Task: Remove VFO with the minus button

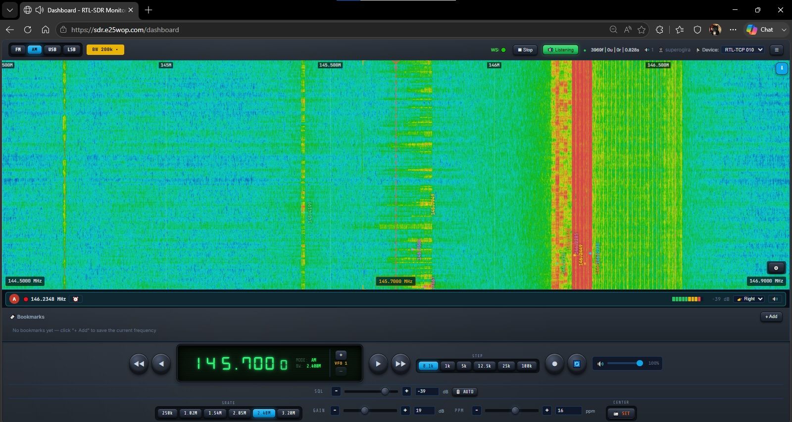Action: coord(341,371)
